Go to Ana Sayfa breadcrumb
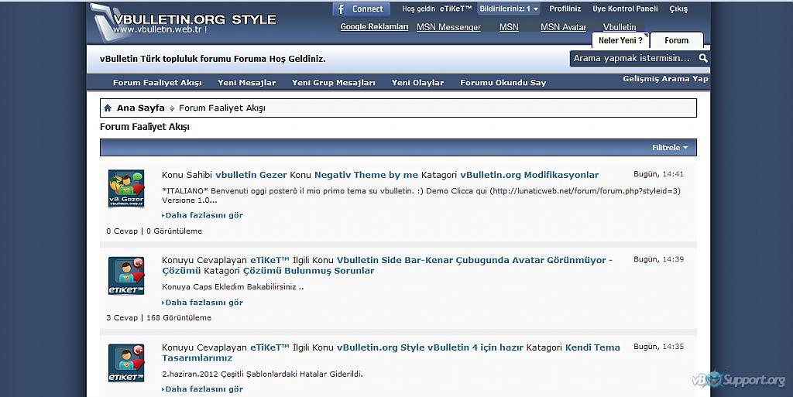The height and width of the screenshot is (397, 793). point(141,108)
